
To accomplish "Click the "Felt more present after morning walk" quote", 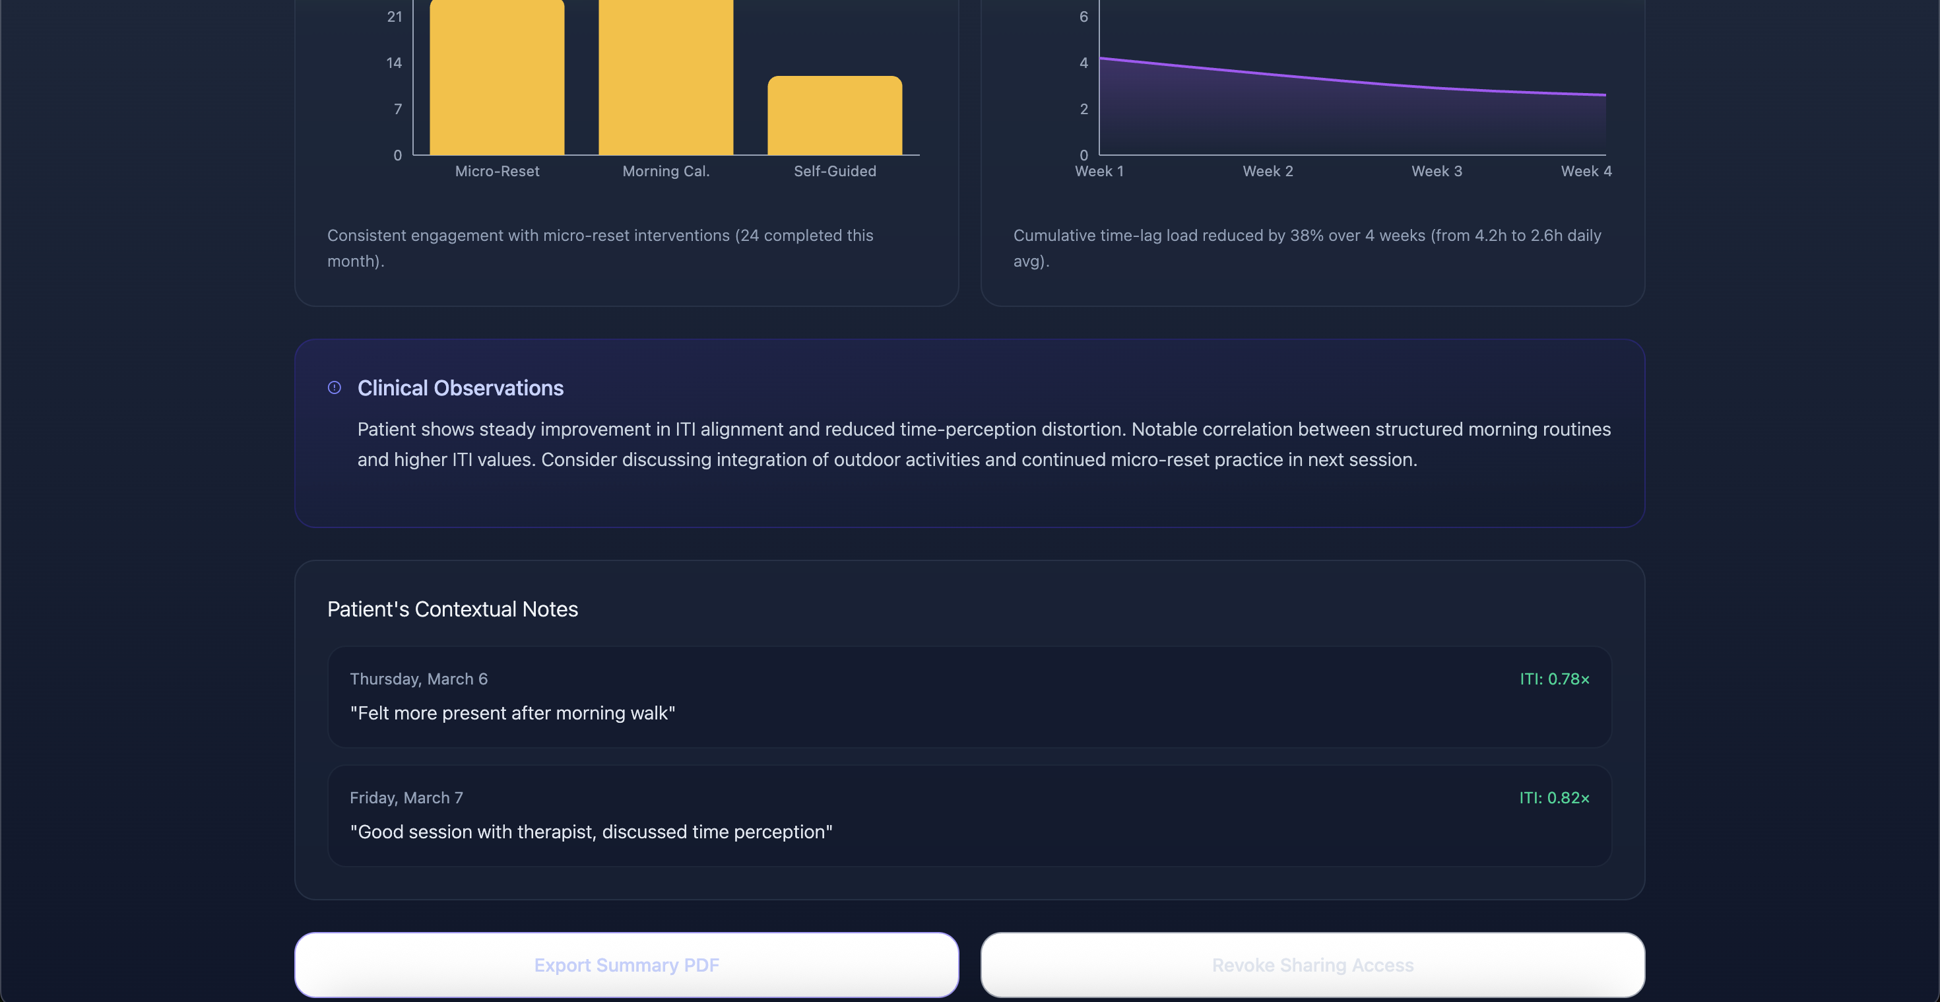I will [512, 713].
